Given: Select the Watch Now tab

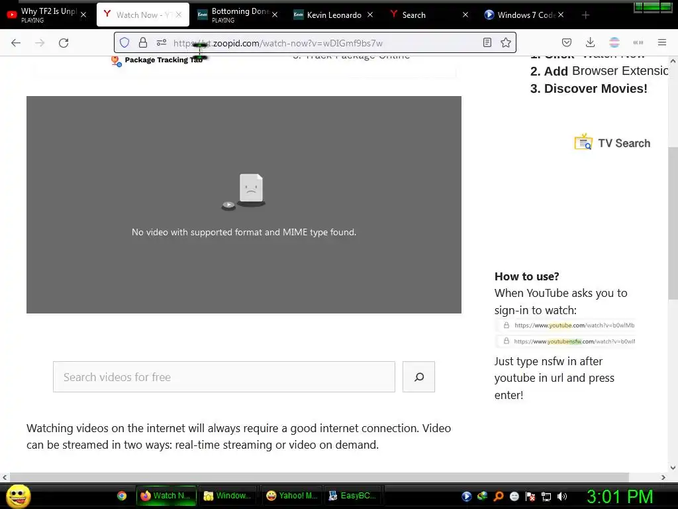Looking at the screenshot, I should [x=143, y=15].
